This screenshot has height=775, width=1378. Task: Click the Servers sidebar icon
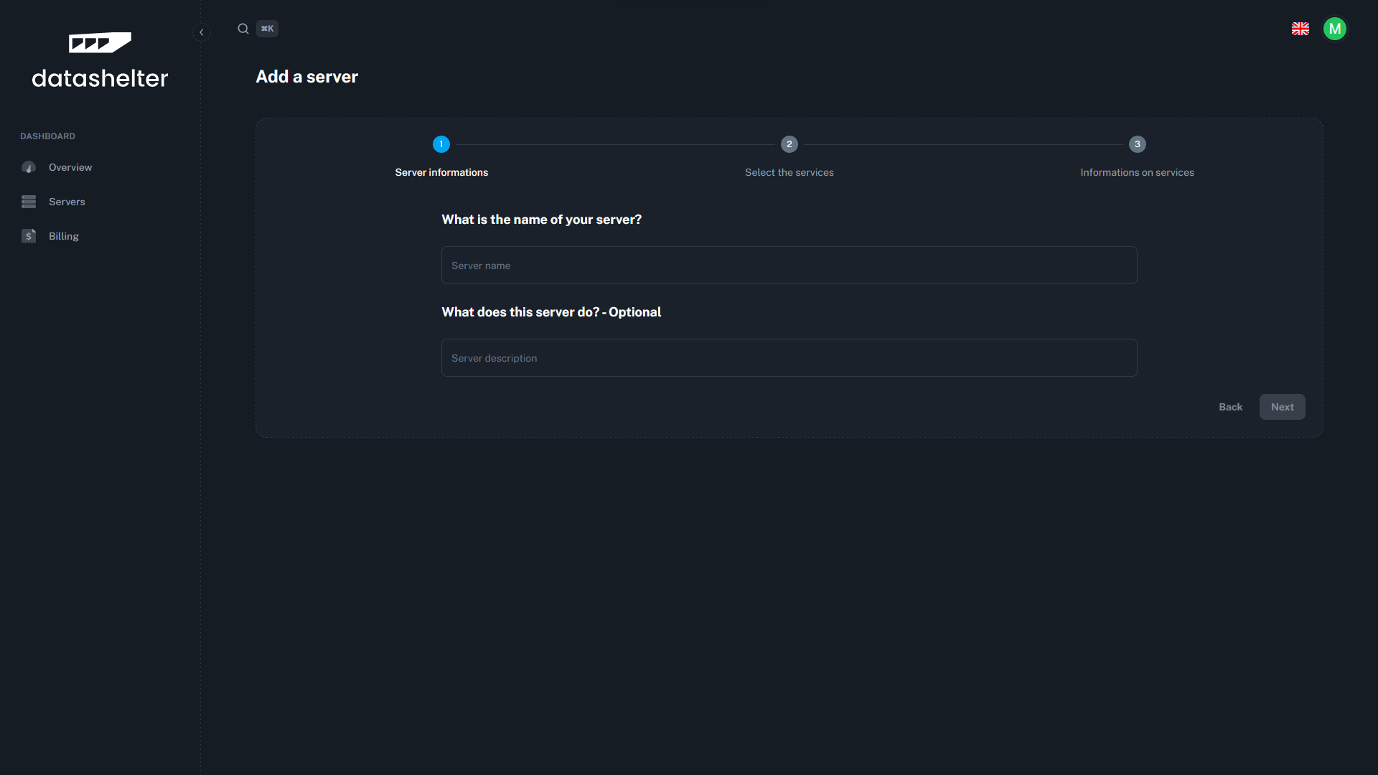[x=29, y=202]
